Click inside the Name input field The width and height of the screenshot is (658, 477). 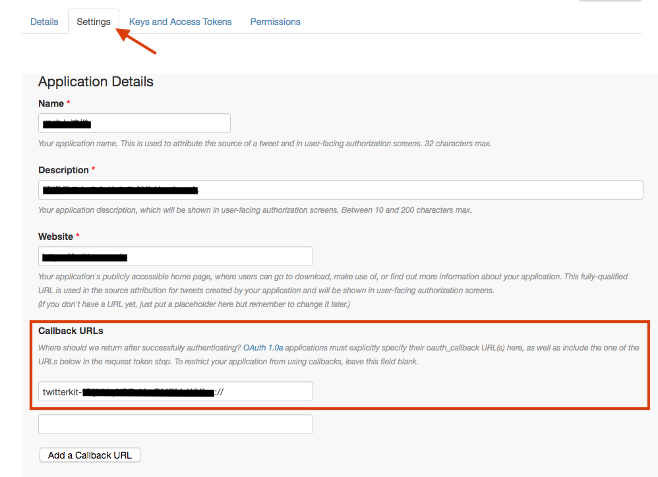pyautogui.click(x=134, y=123)
